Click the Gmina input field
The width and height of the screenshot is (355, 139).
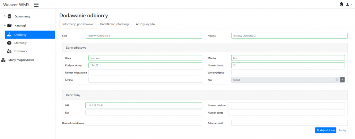pyautogui.click(x=145, y=80)
